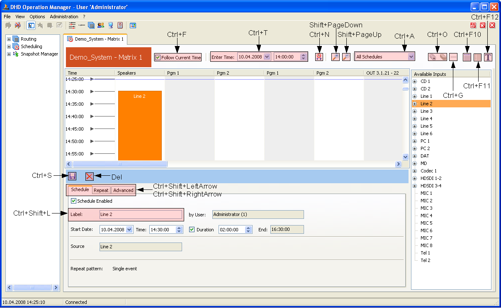Switch to the Advanced tab
This screenshot has width=501, height=308.
pyautogui.click(x=123, y=190)
